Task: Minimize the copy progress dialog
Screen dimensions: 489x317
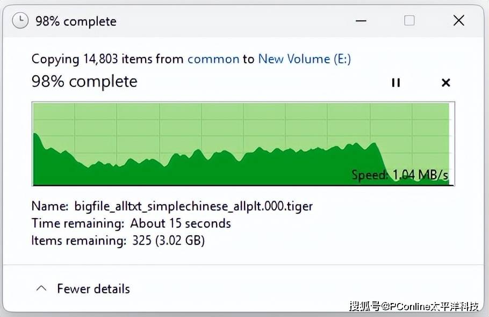Action: (x=361, y=21)
